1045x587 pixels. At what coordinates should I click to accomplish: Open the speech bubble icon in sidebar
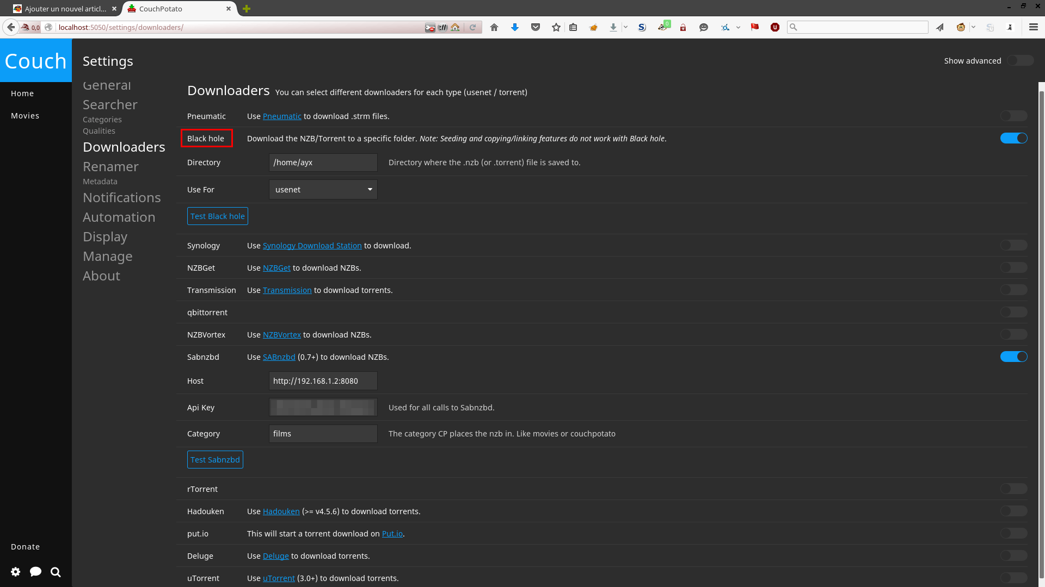pyautogui.click(x=36, y=572)
